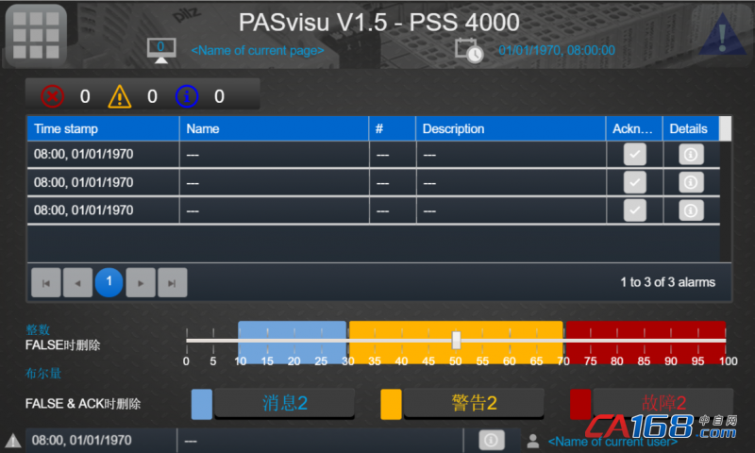Click the blue swatch beside 消息2
The image size is (755, 453).
click(x=202, y=404)
